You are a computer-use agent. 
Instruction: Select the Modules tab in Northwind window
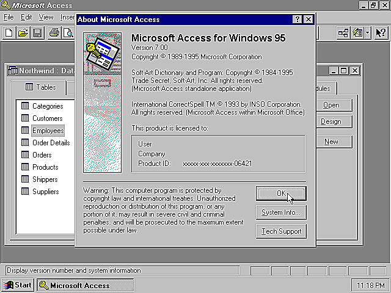326,88
